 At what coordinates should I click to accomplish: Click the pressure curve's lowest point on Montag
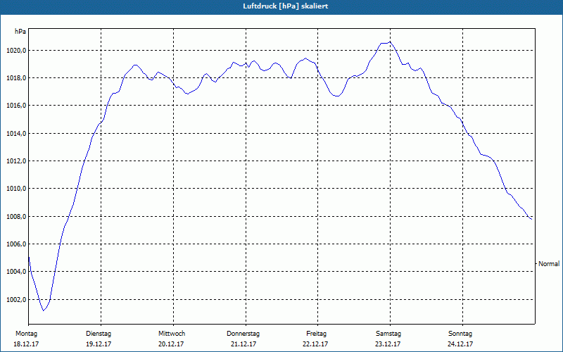click(44, 310)
